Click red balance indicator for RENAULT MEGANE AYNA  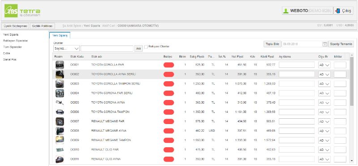click(169, 131)
